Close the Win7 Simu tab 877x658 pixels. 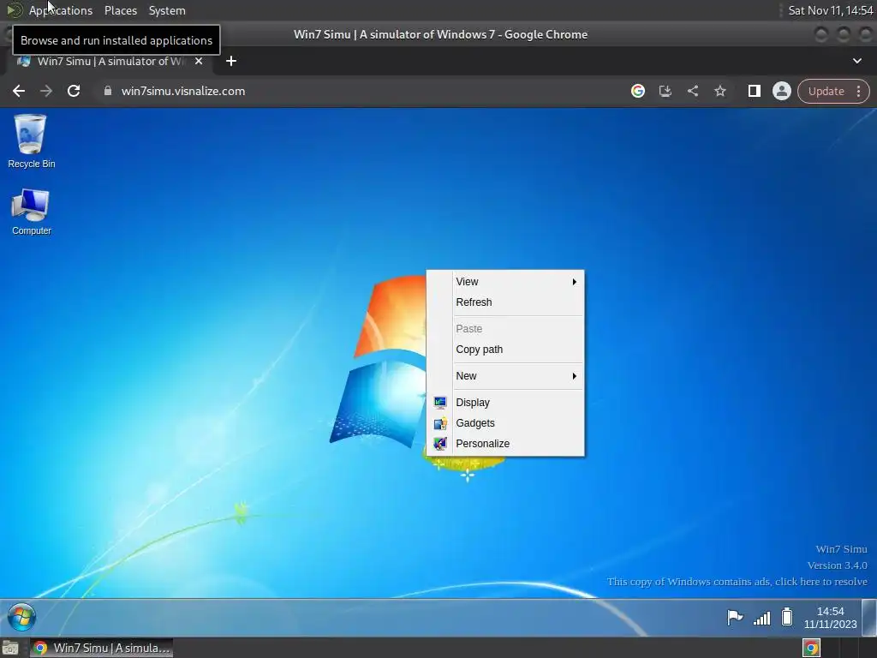(x=199, y=61)
